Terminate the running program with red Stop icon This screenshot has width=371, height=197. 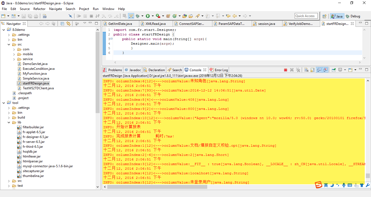click(x=285, y=70)
